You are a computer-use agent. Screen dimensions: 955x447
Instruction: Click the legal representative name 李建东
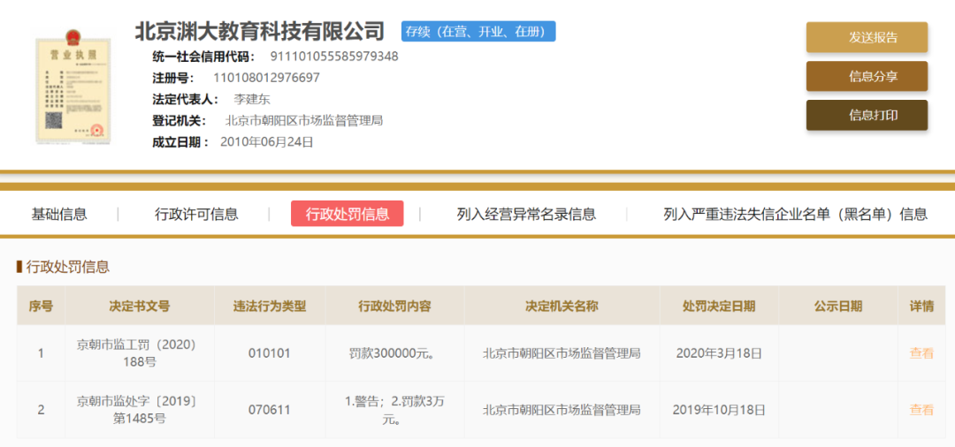click(251, 99)
